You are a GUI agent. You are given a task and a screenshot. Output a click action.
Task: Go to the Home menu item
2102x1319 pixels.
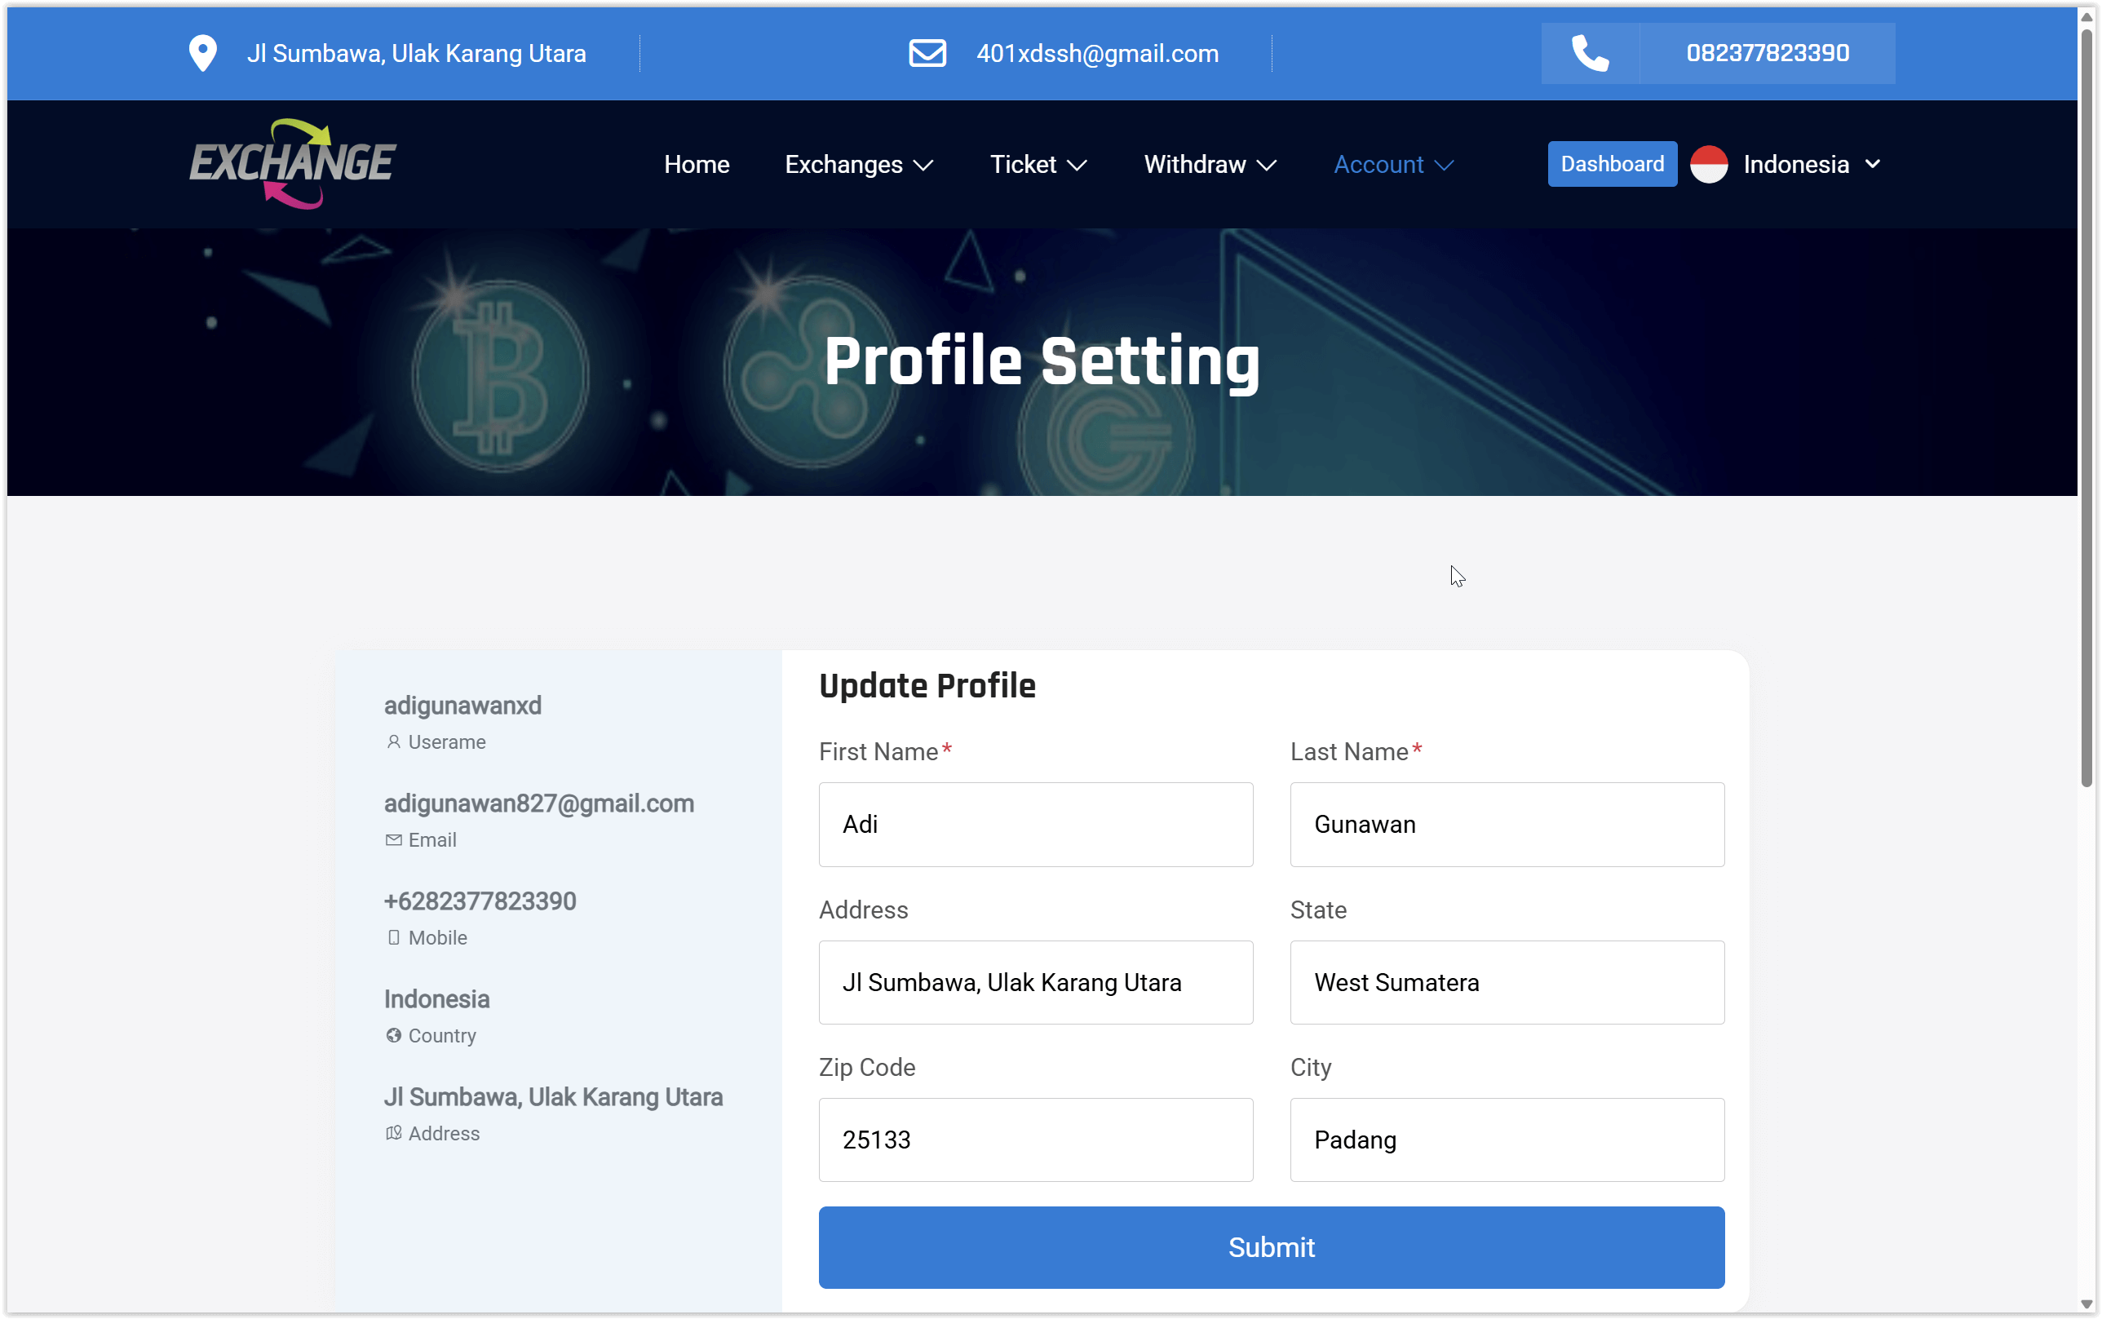point(696,164)
